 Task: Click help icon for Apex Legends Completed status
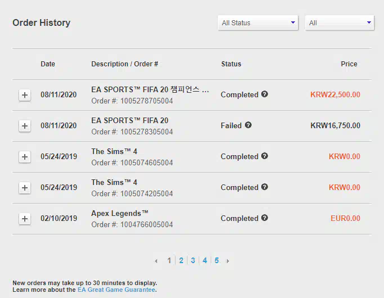[265, 218]
